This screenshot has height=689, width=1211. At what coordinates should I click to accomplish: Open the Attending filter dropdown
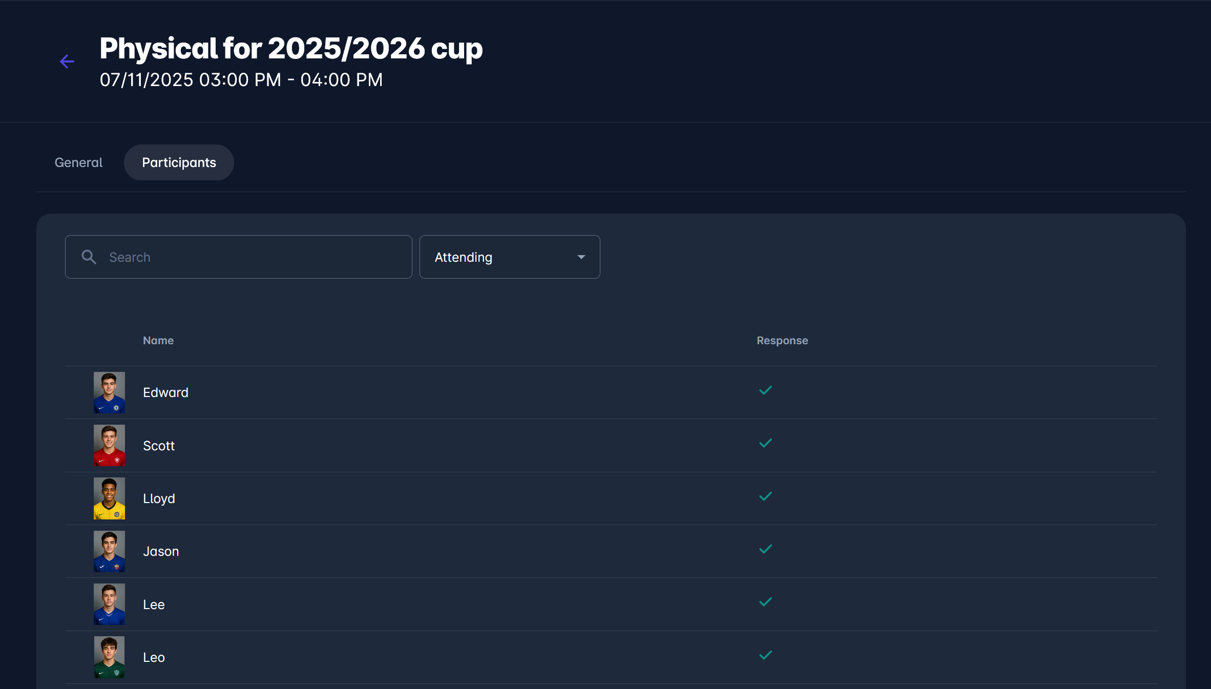pyautogui.click(x=509, y=257)
